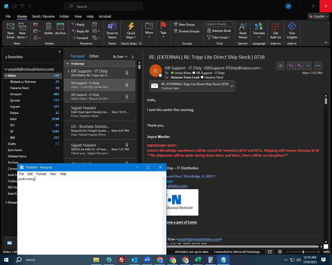Collapse the Inbox folder tree
Image resolution: width=332 pixels, height=265 pixels.
coord(6,76)
